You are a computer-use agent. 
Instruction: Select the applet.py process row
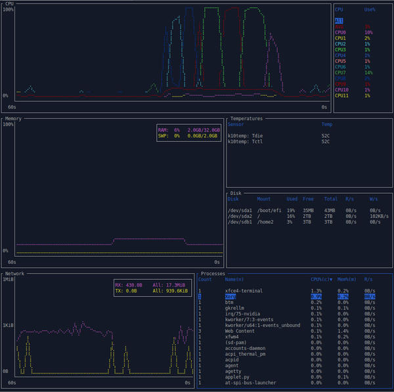(x=287, y=377)
